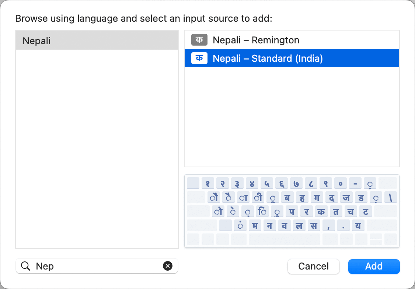Click the १ key in keyboard preview

208,183
